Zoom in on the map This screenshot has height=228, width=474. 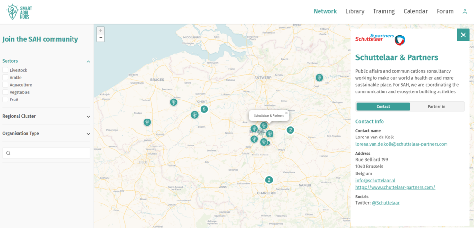point(100,30)
